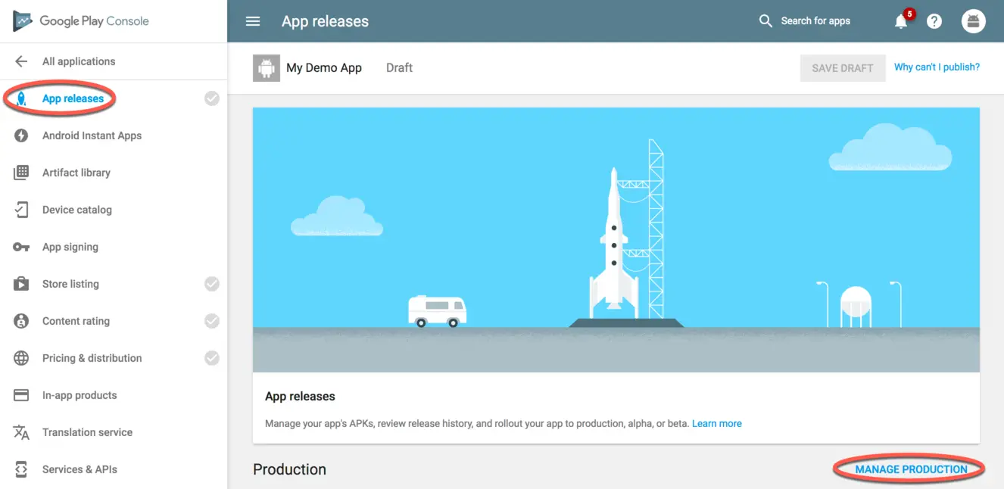The width and height of the screenshot is (1004, 489).
Task: Click the Device catalog icon
Action: 21,210
